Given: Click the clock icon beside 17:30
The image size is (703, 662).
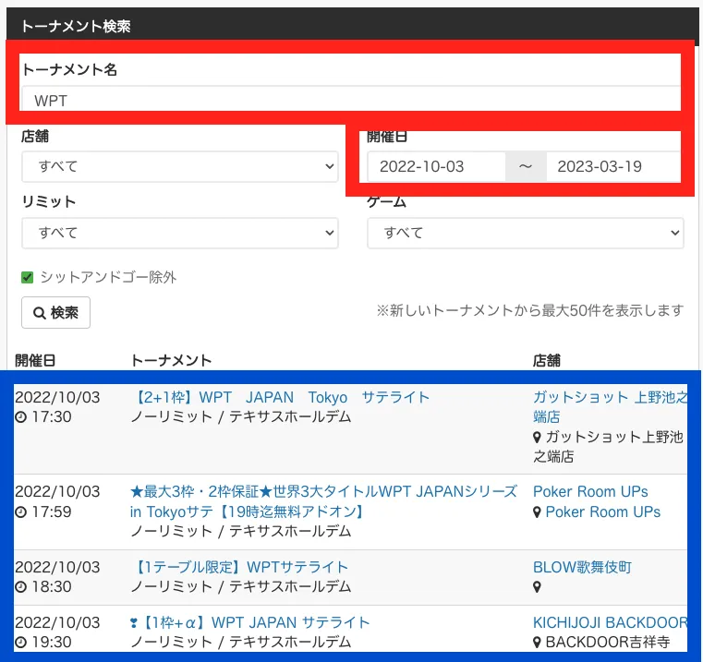Looking at the screenshot, I should point(20,417).
